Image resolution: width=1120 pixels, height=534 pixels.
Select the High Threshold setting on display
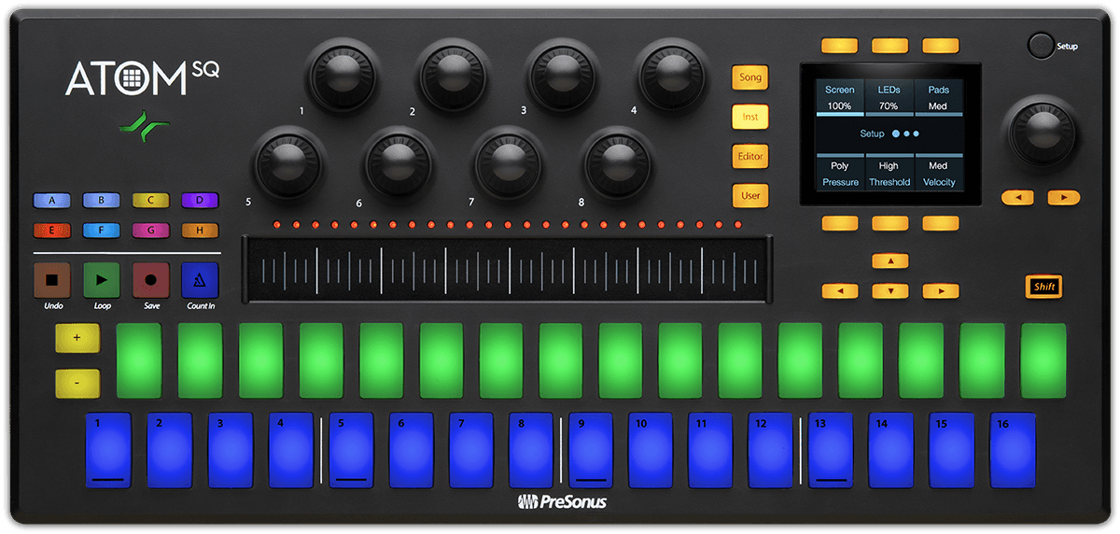889,174
